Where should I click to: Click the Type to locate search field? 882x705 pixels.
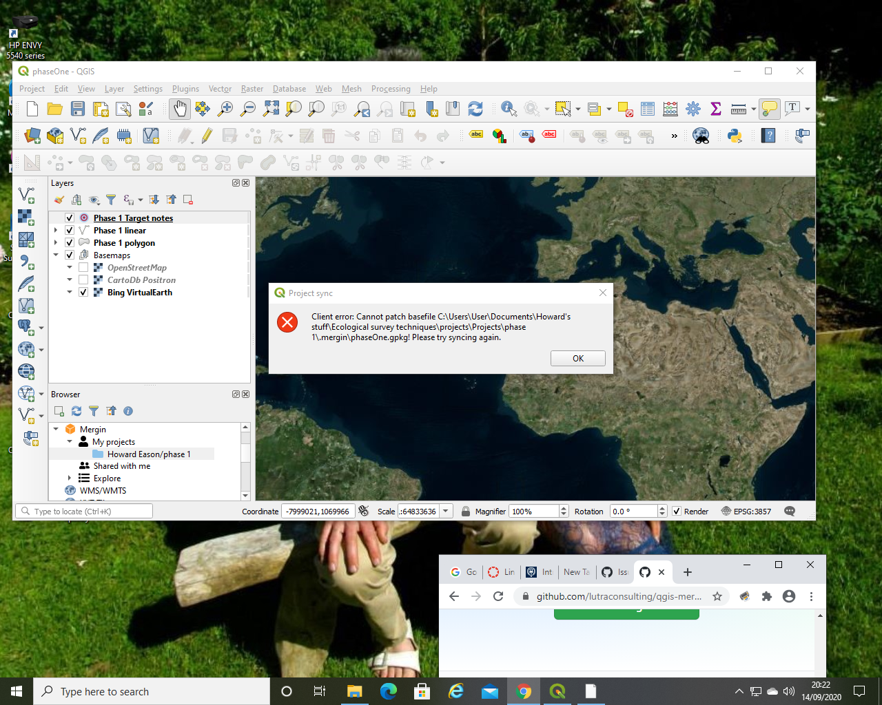click(83, 511)
